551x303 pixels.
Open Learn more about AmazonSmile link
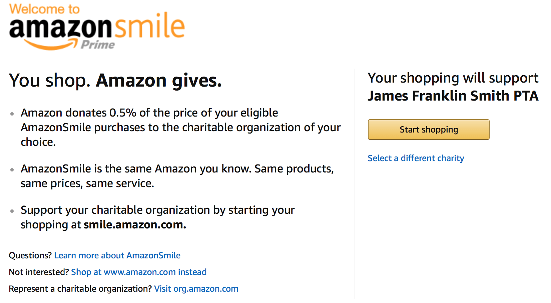click(117, 255)
